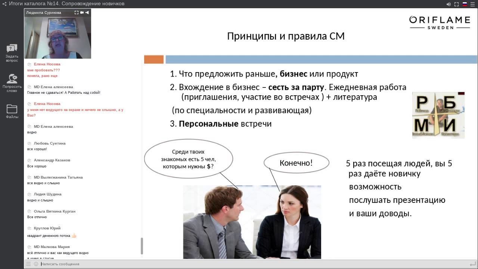
Task: Click the message 'всё отлично и вас как ведущего видно'
Action: pyautogui.click(x=58, y=253)
